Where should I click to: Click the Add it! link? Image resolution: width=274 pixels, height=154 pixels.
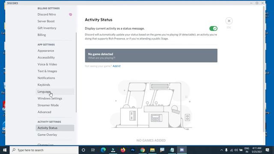(116, 66)
